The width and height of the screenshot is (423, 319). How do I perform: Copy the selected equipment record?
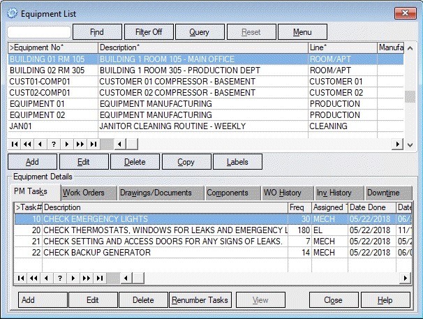[186, 162]
